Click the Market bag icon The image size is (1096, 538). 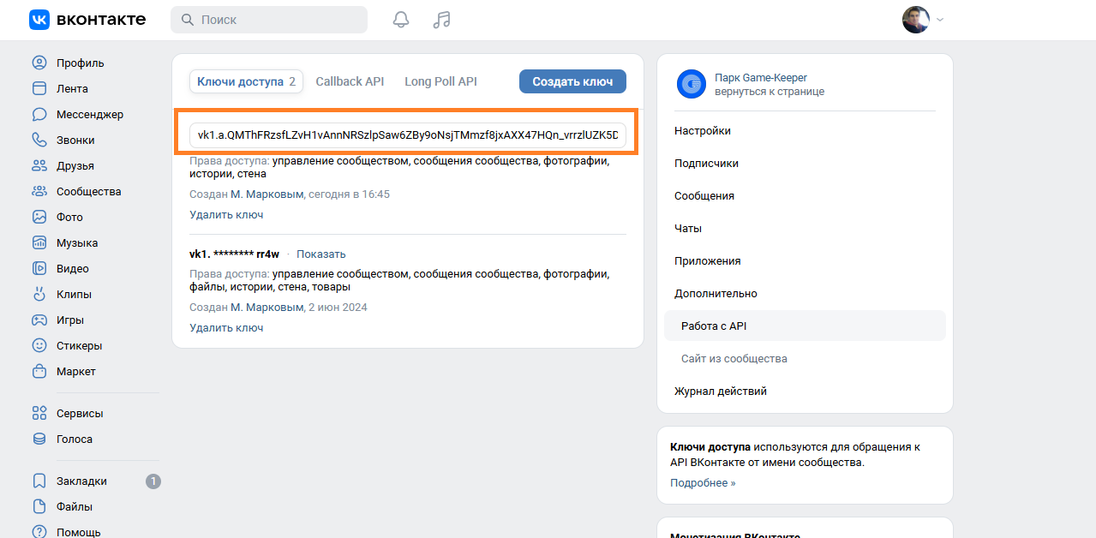coord(39,371)
